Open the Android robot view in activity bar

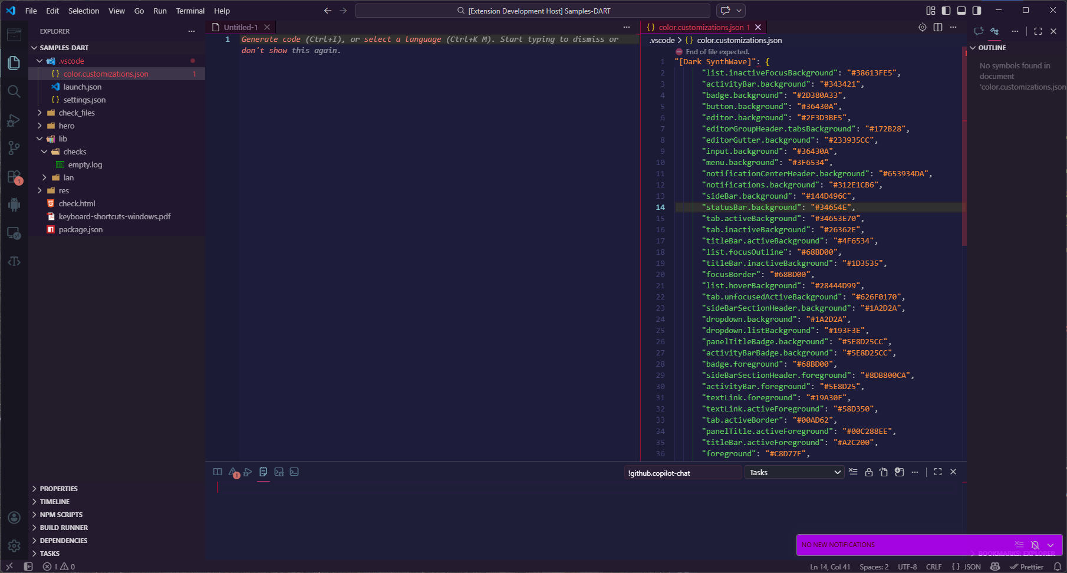[x=14, y=205]
